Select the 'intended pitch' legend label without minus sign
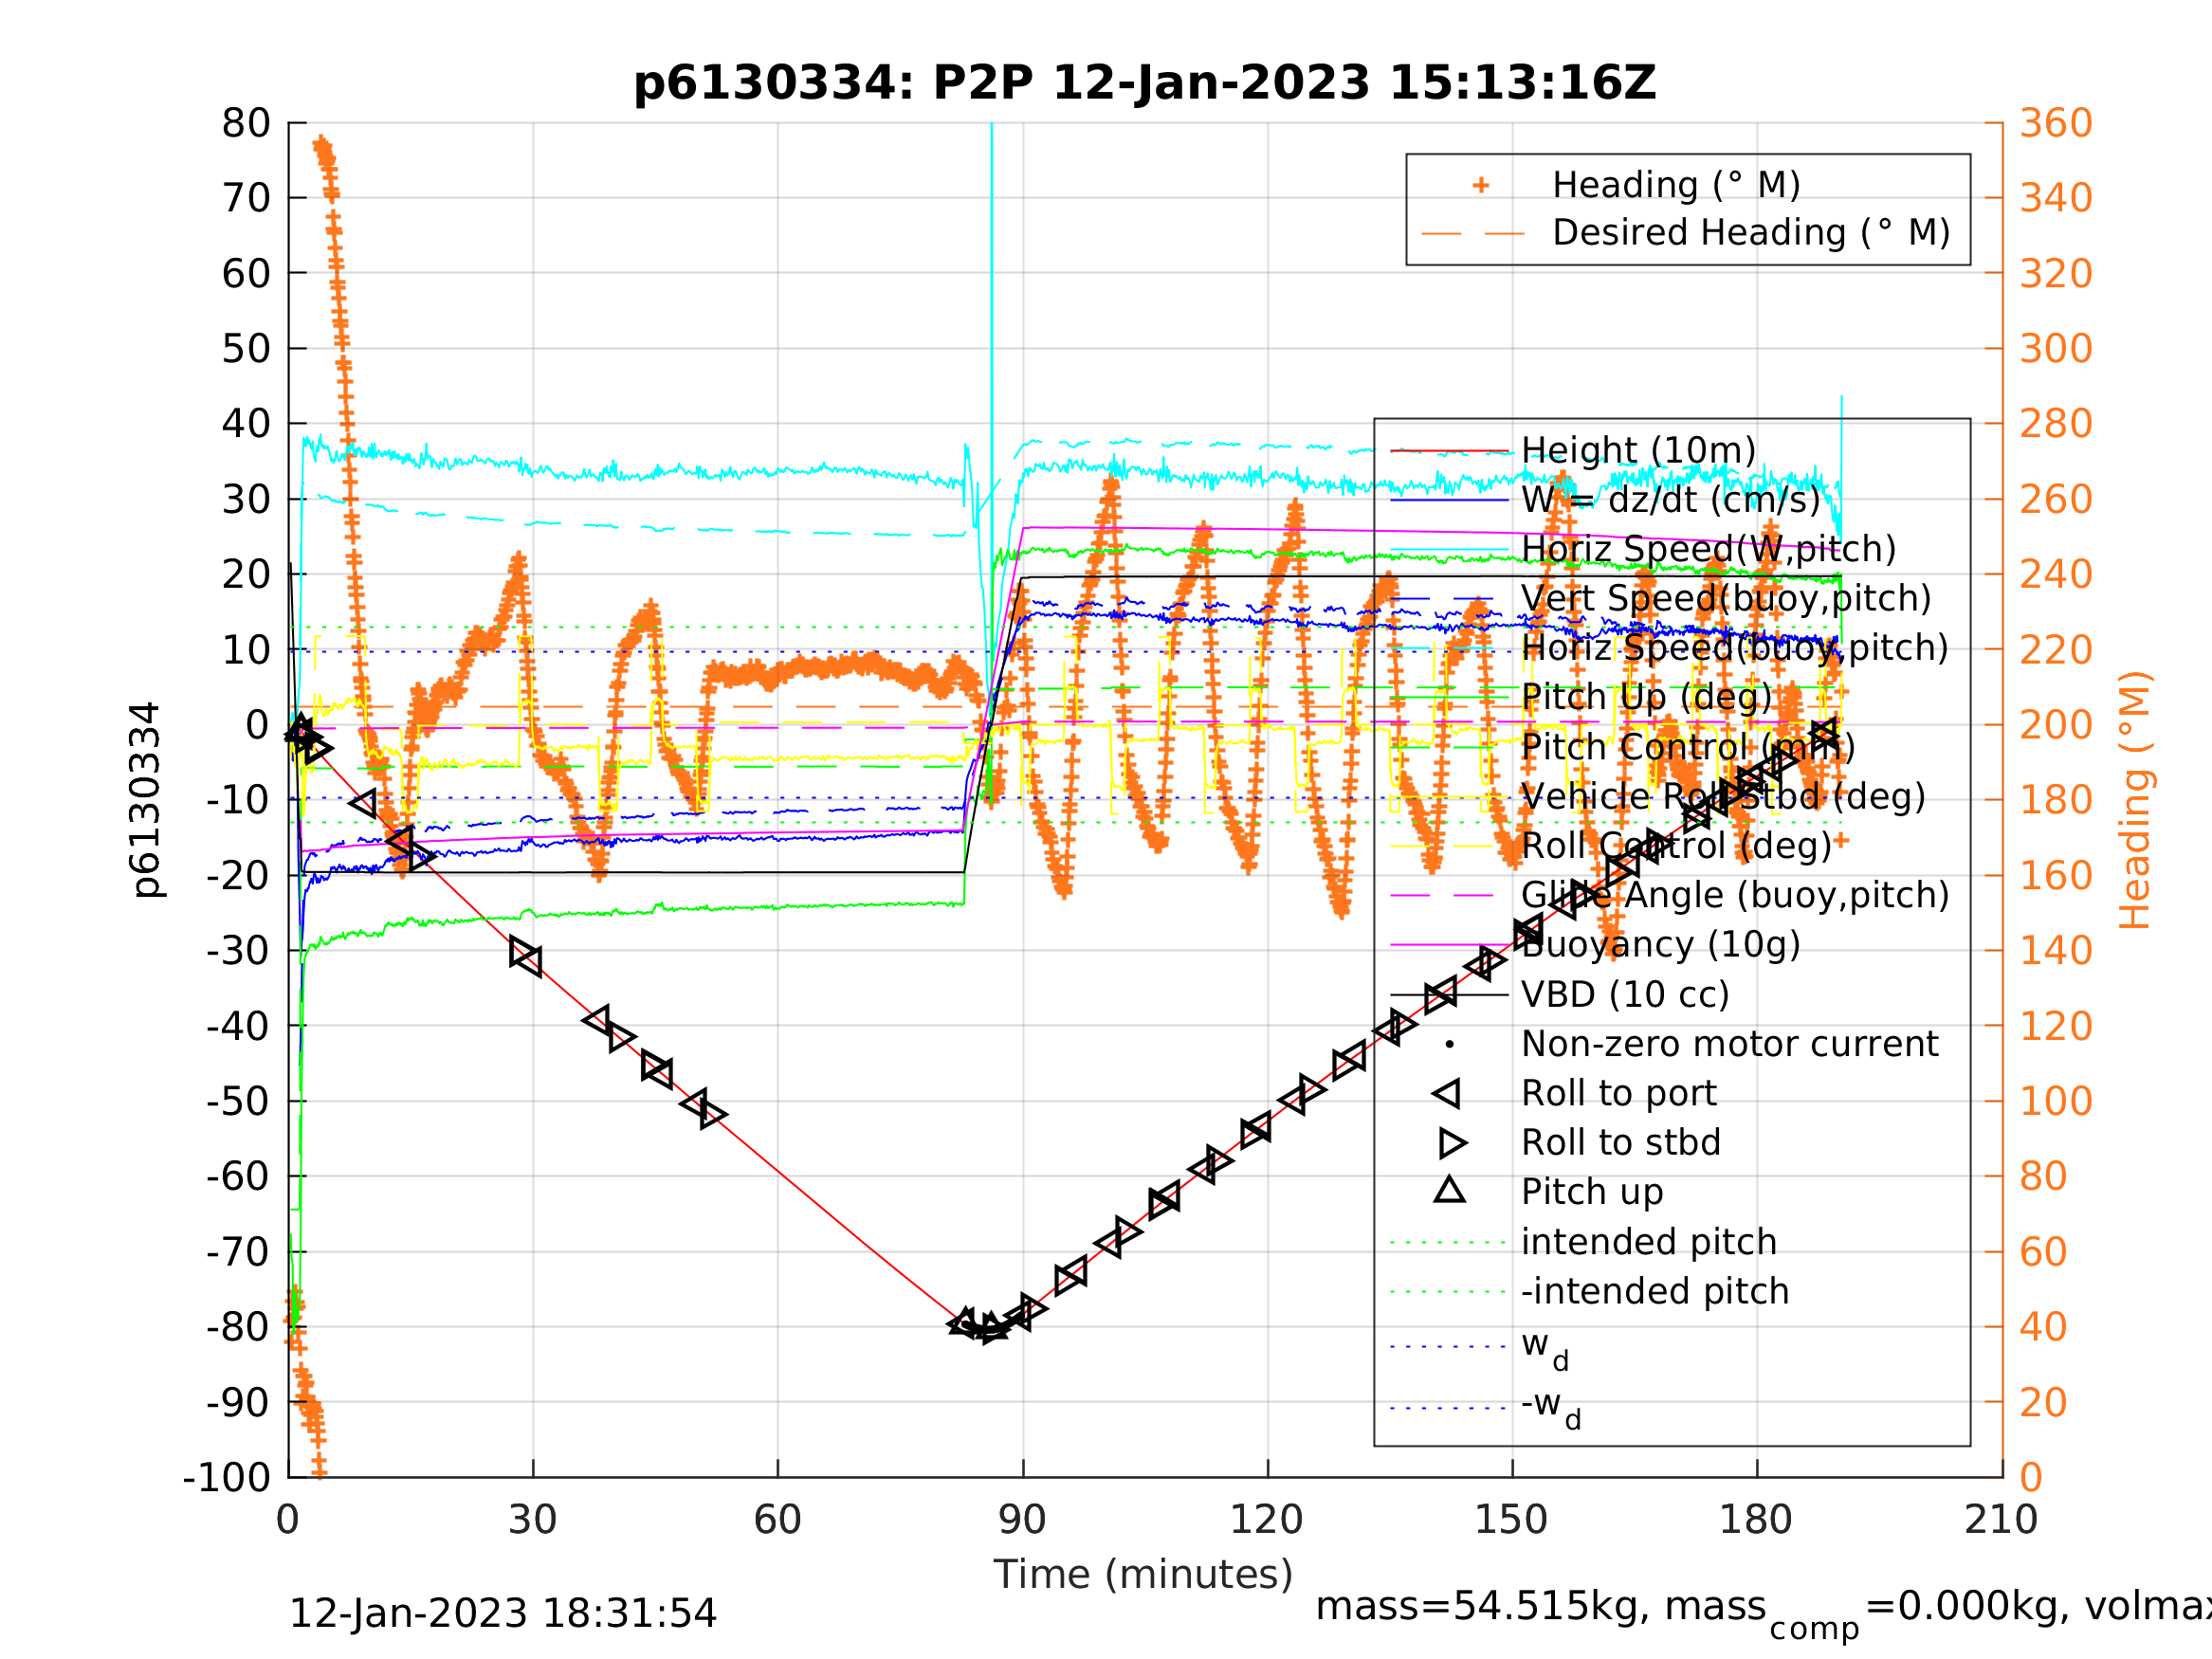Image resolution: width=2212 pixels, height=1659 pixels. pos(1649,1242)
